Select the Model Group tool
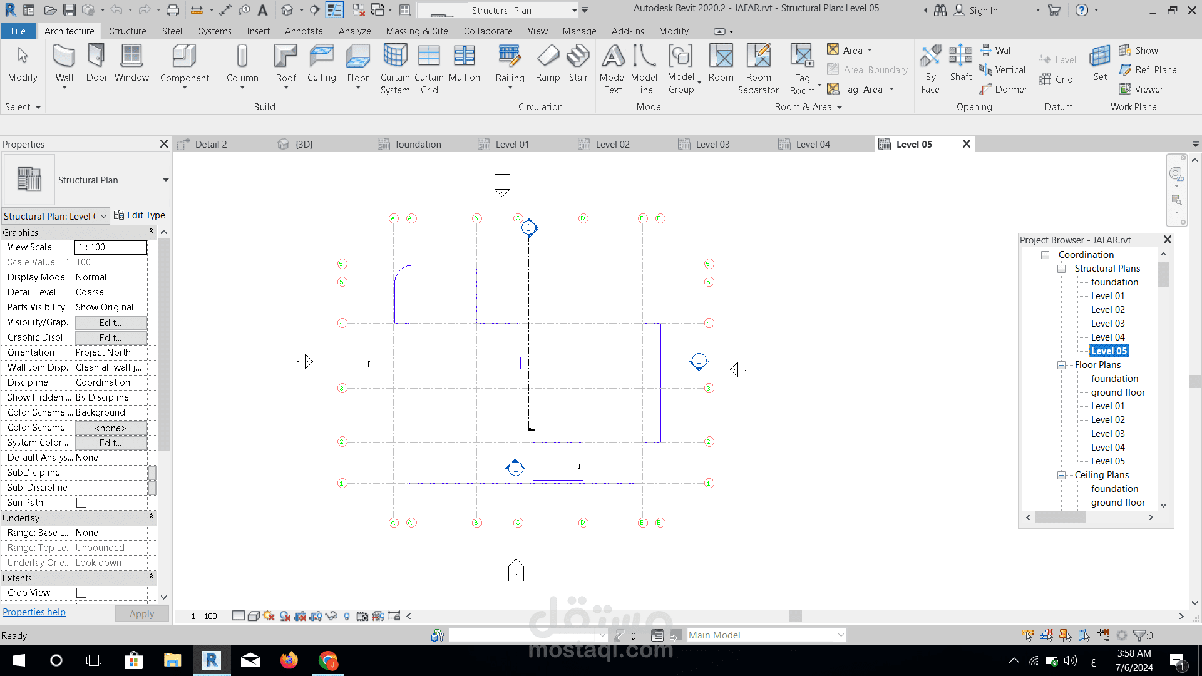Image resolution: width=1202 pixels, height=676 pixels. pyautogui.click(x=681, y=69)
